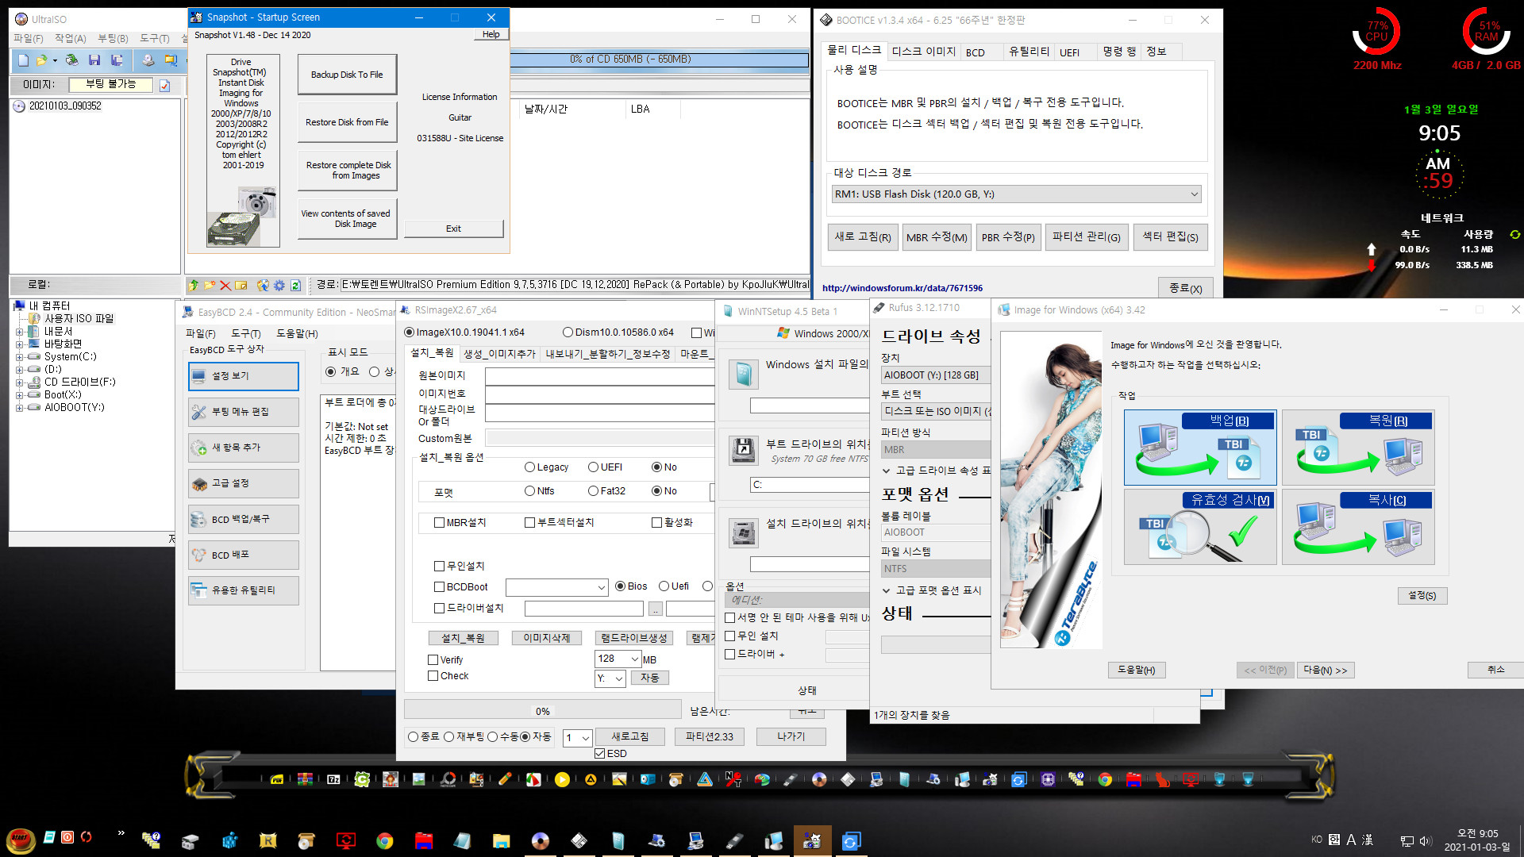This screenshot has width=1524, height=857.
Task: Click the new folder icon in UltraISO local toolbar
Action: (210, 285)
